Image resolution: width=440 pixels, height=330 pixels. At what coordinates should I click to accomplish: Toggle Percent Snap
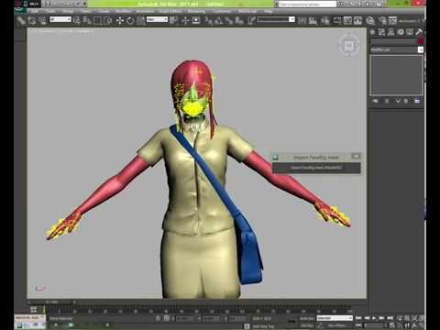point(229,20)
